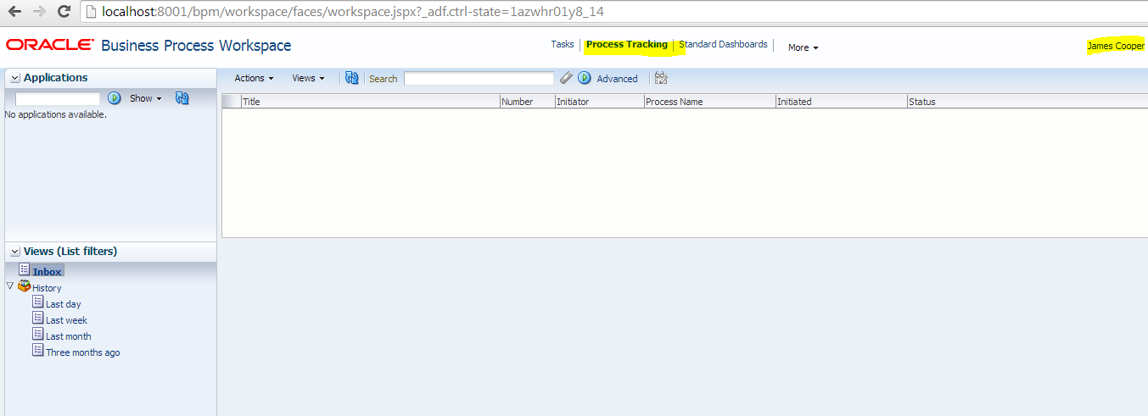Run the process search go icon

coord(585,78)
